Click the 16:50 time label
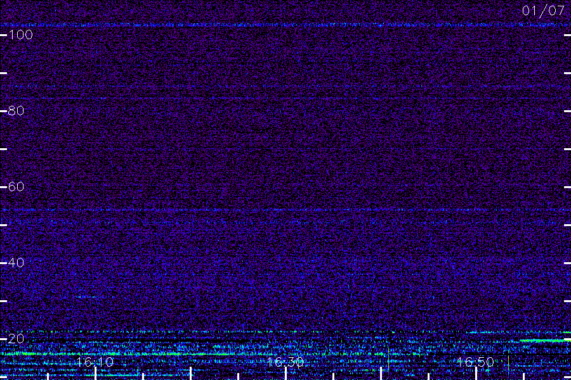 pyautogui.click(x=476, y=362)
